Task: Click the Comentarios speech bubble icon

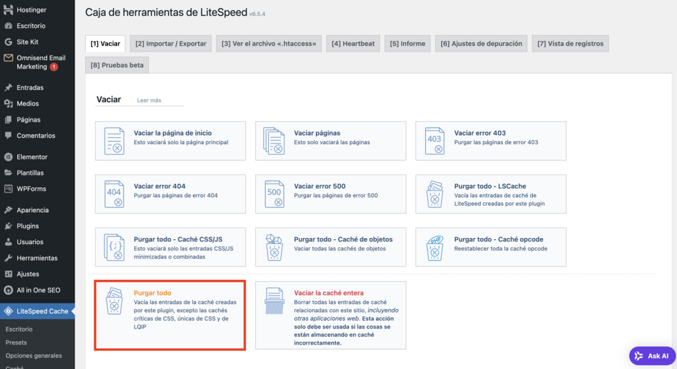Action: (x=8, y=136)
